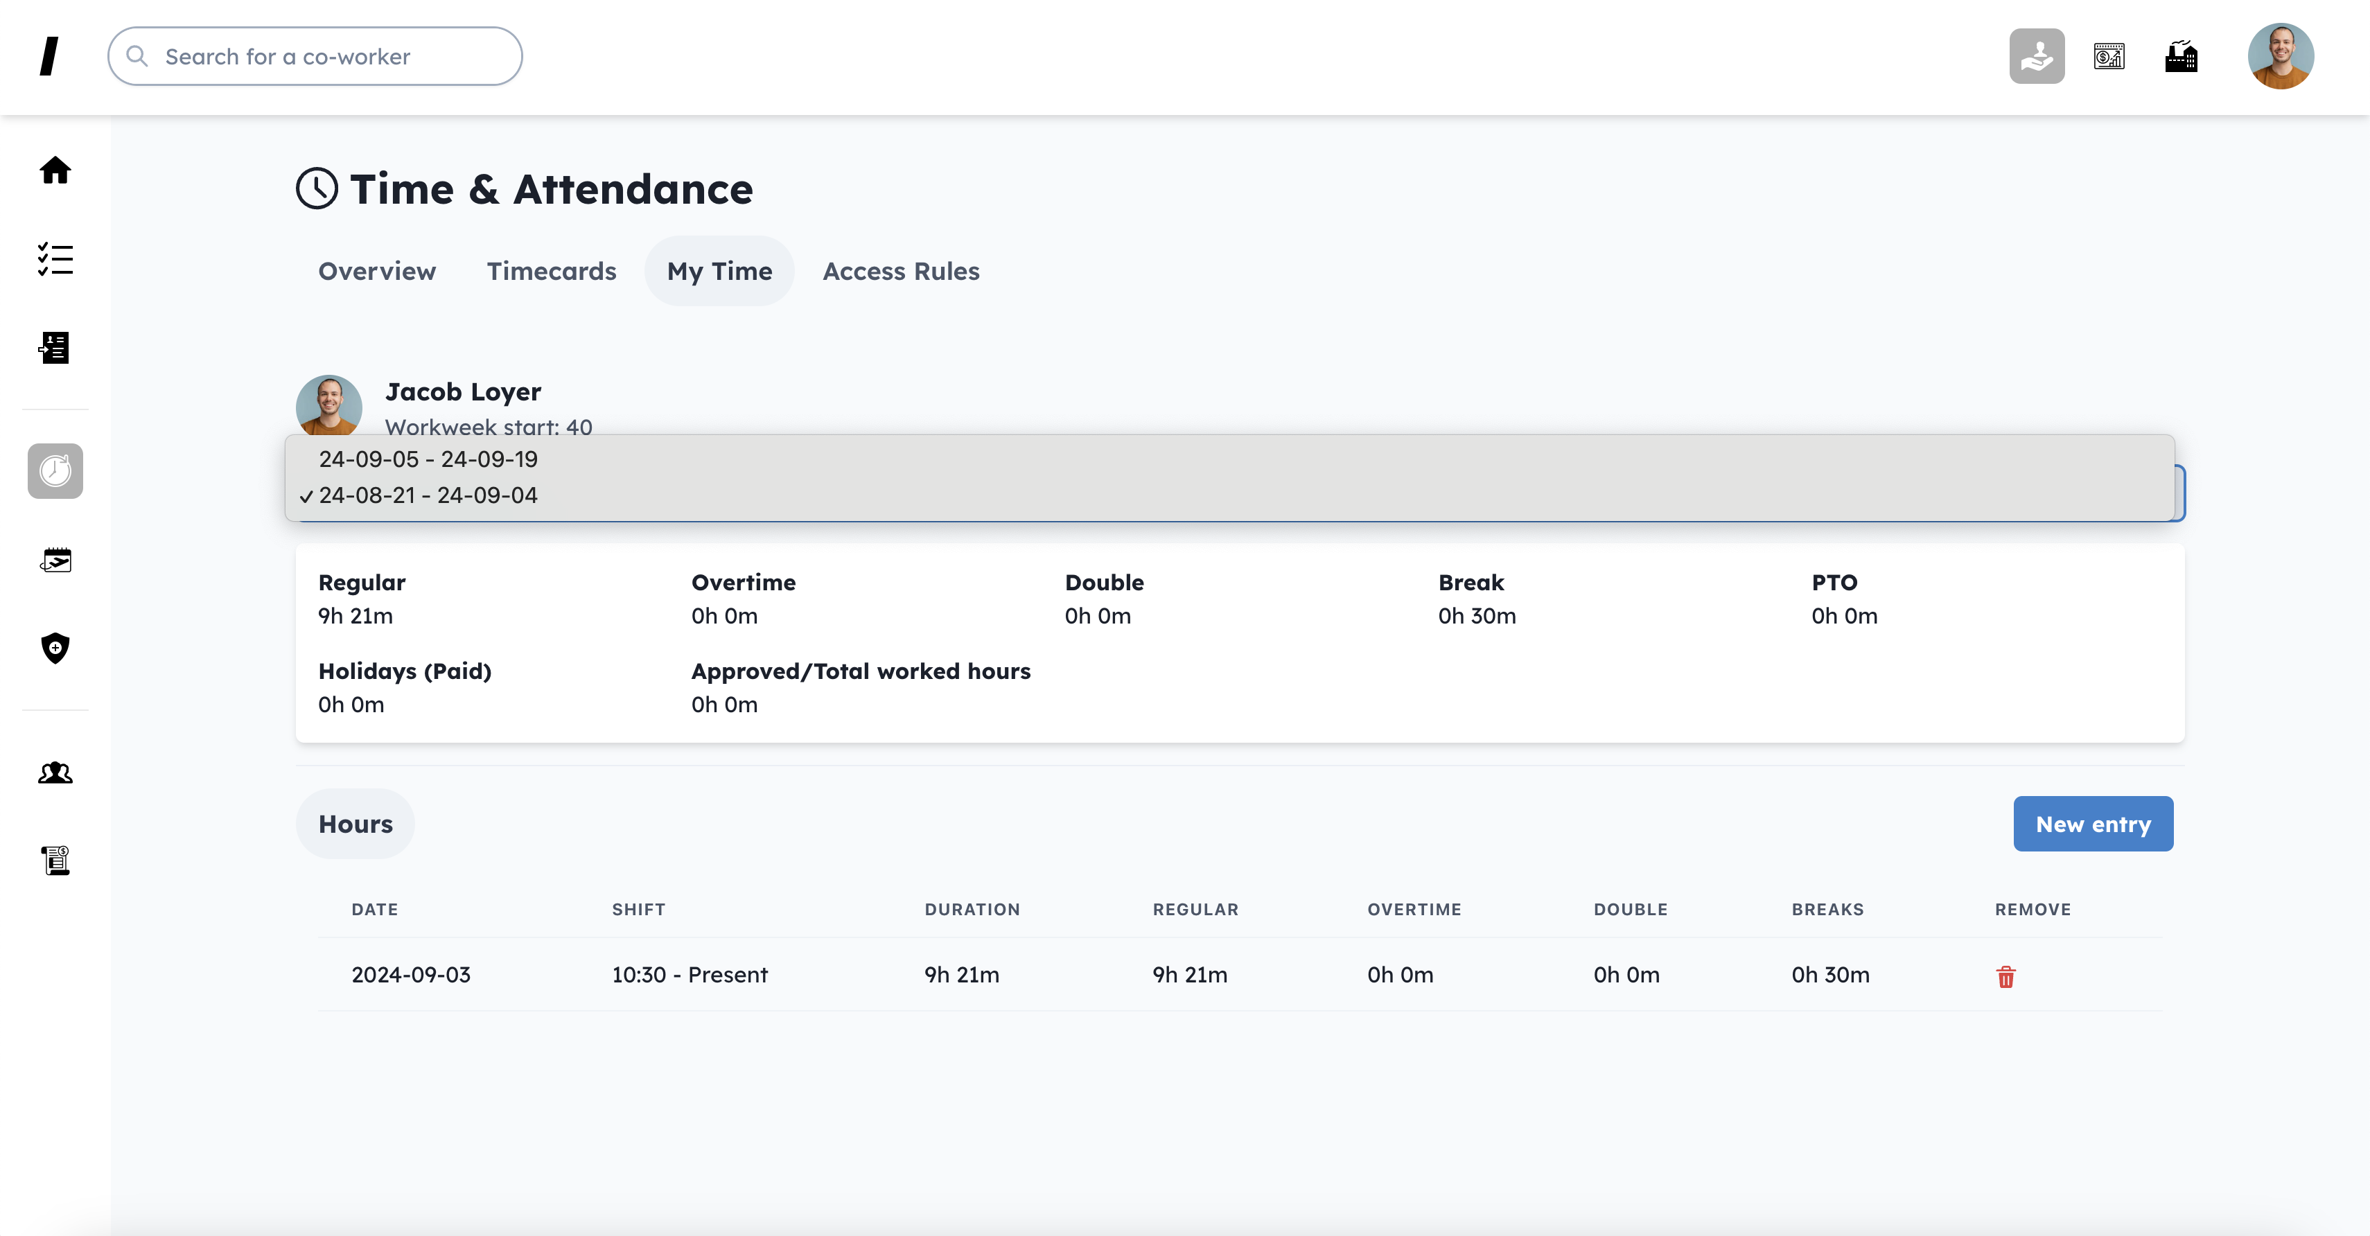The image size is (2370, 1236).
Task: Open the payroll dollar chart icon
Action: 2109,57
